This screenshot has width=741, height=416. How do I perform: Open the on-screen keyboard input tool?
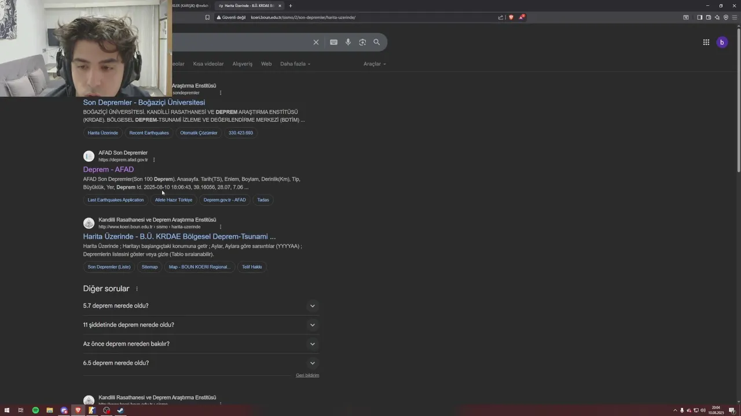coord(333,42)
